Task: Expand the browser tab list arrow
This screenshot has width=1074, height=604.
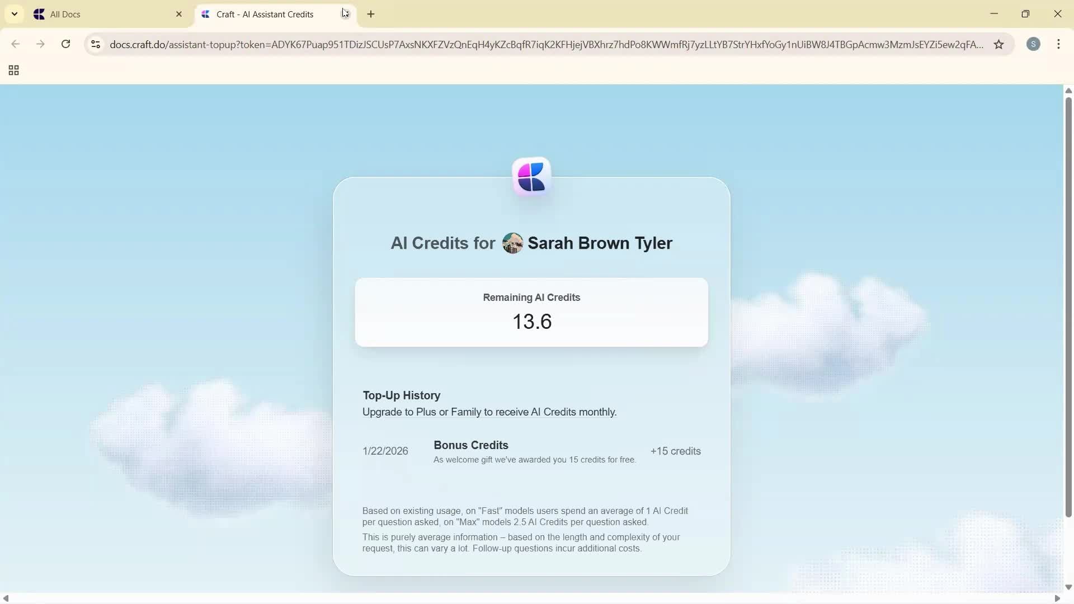Action: 15,13
